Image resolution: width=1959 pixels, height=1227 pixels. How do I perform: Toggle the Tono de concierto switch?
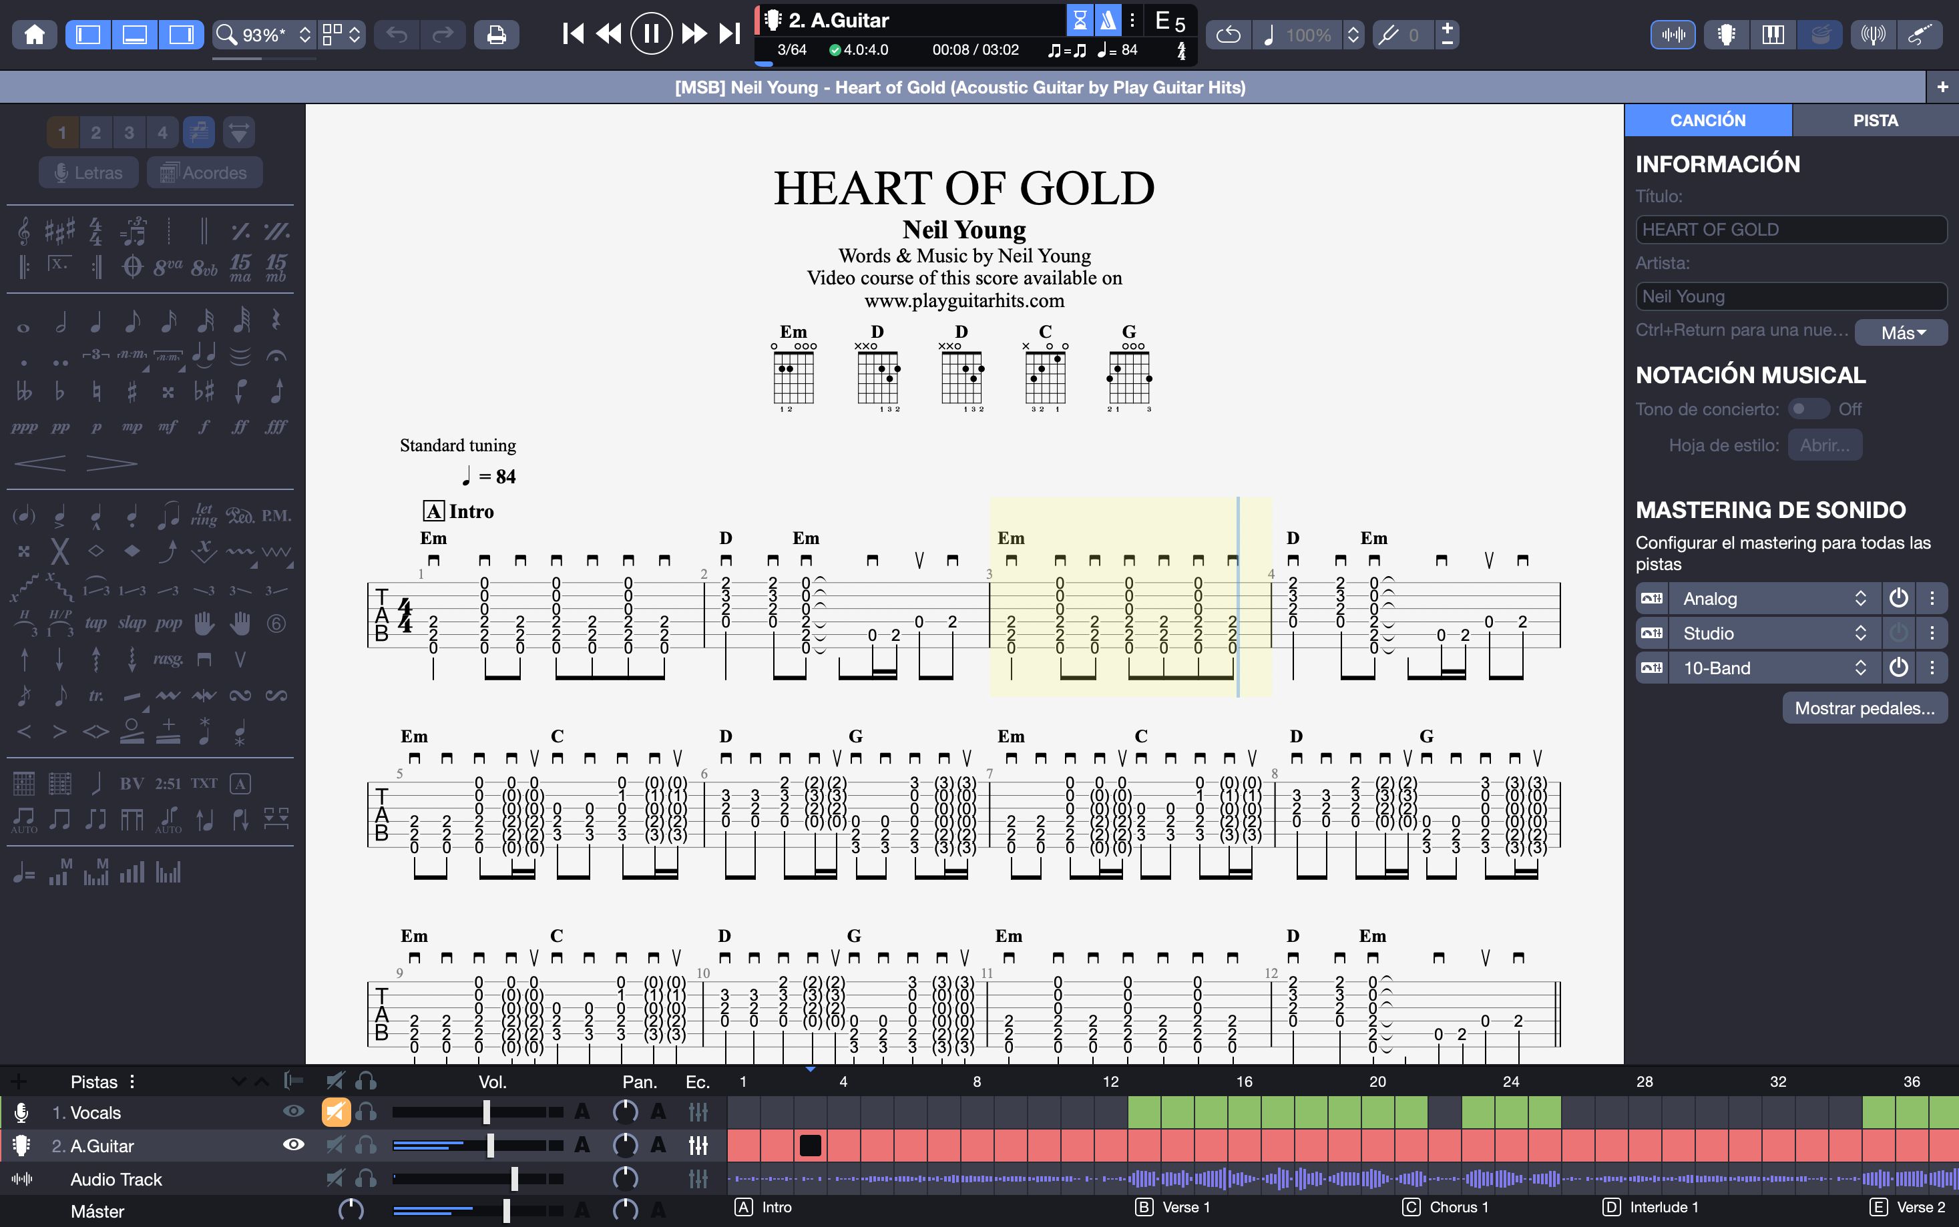click(x=1809, y=409)
